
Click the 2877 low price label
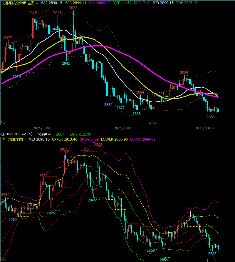pos(120,108)
